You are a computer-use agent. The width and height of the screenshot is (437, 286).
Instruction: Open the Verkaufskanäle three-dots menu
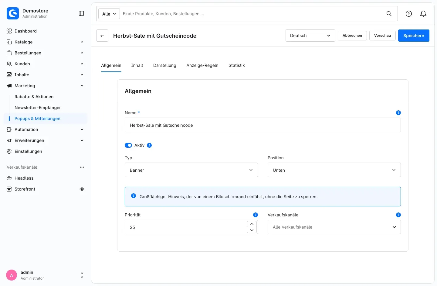point(82,167)
